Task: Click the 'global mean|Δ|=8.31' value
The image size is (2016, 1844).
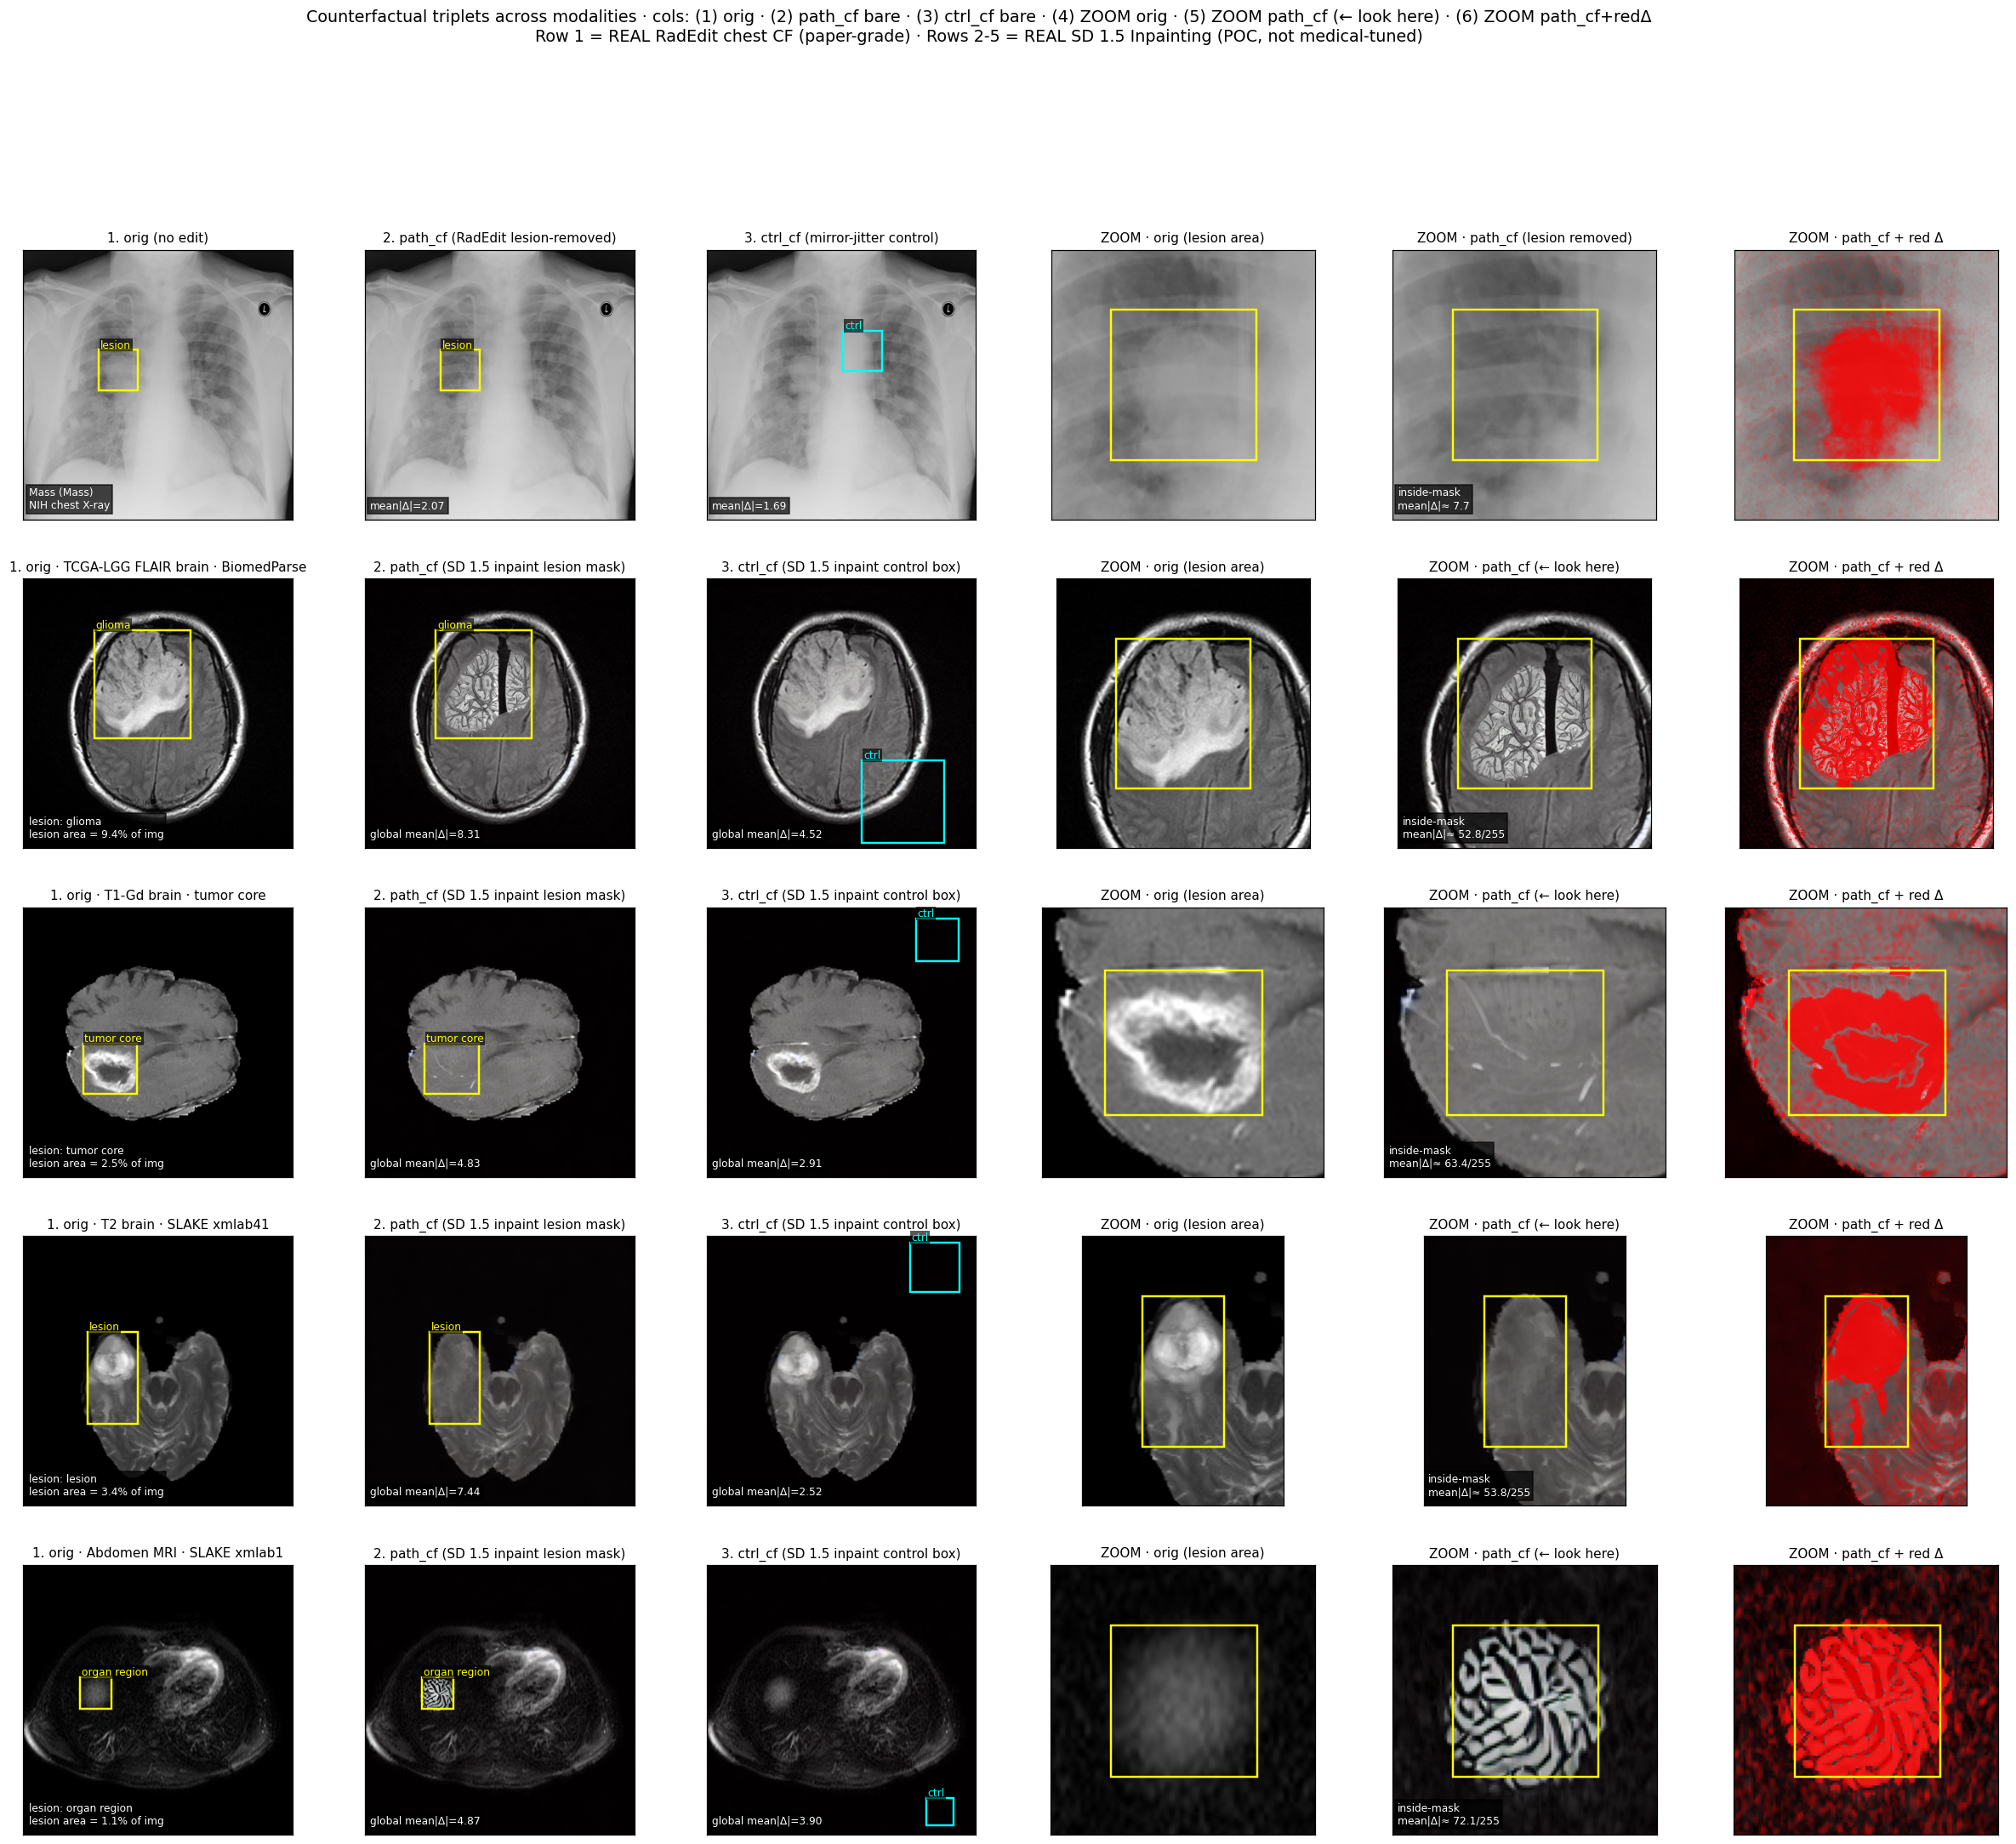Action: 425,834
